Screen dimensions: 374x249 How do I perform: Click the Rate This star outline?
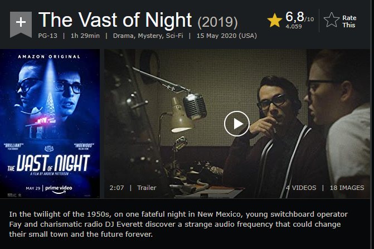pyautogui.click(x=331, y=21)
